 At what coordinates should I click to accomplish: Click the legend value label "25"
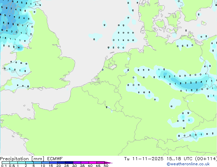pyautogui.click(x=66, y=166)
